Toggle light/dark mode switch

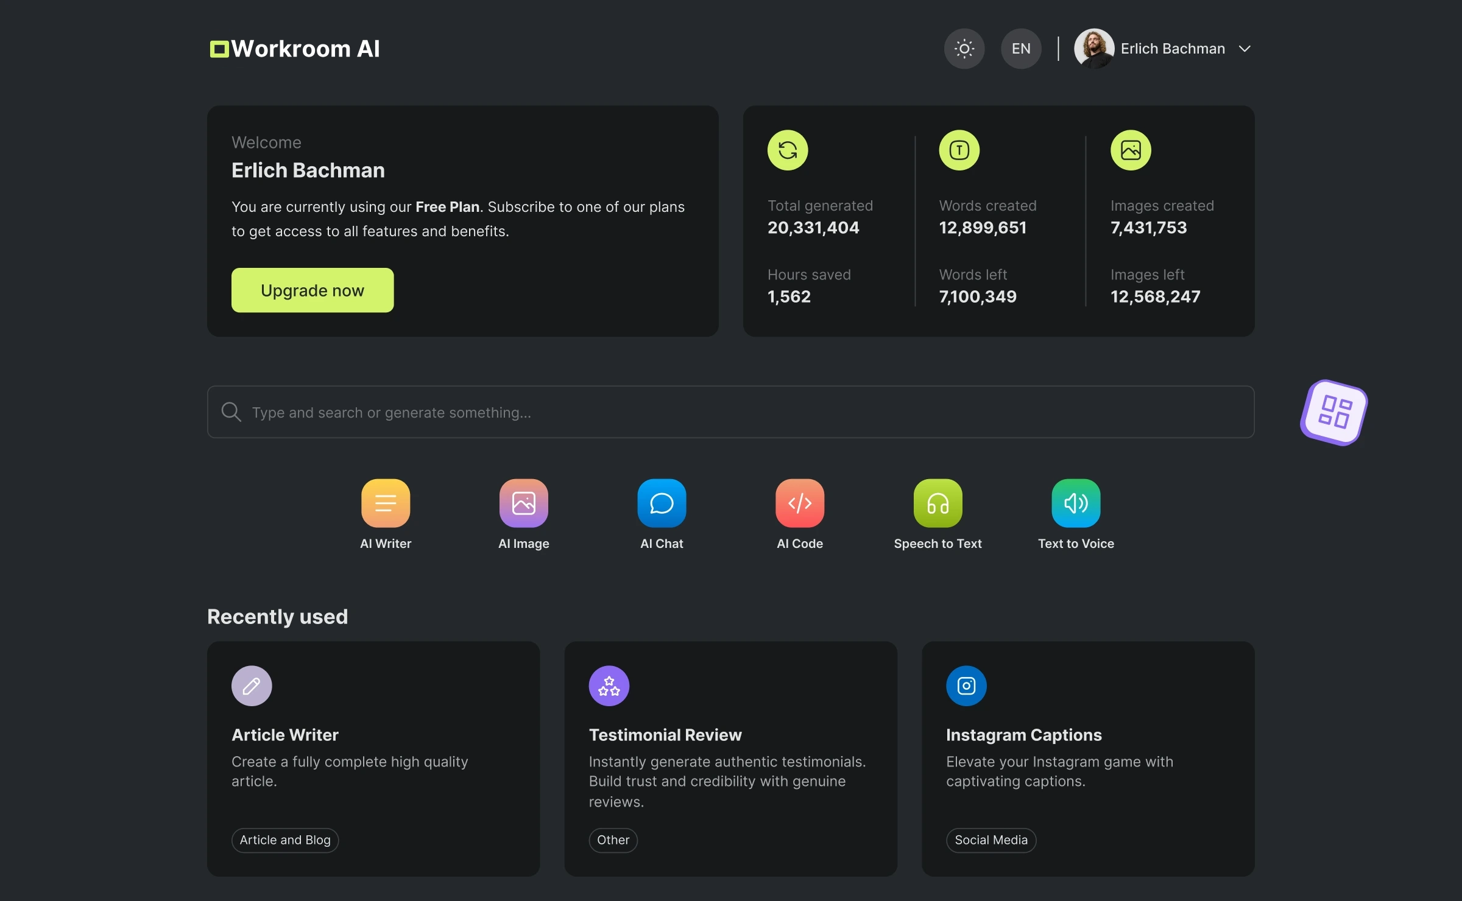point(963,48)
